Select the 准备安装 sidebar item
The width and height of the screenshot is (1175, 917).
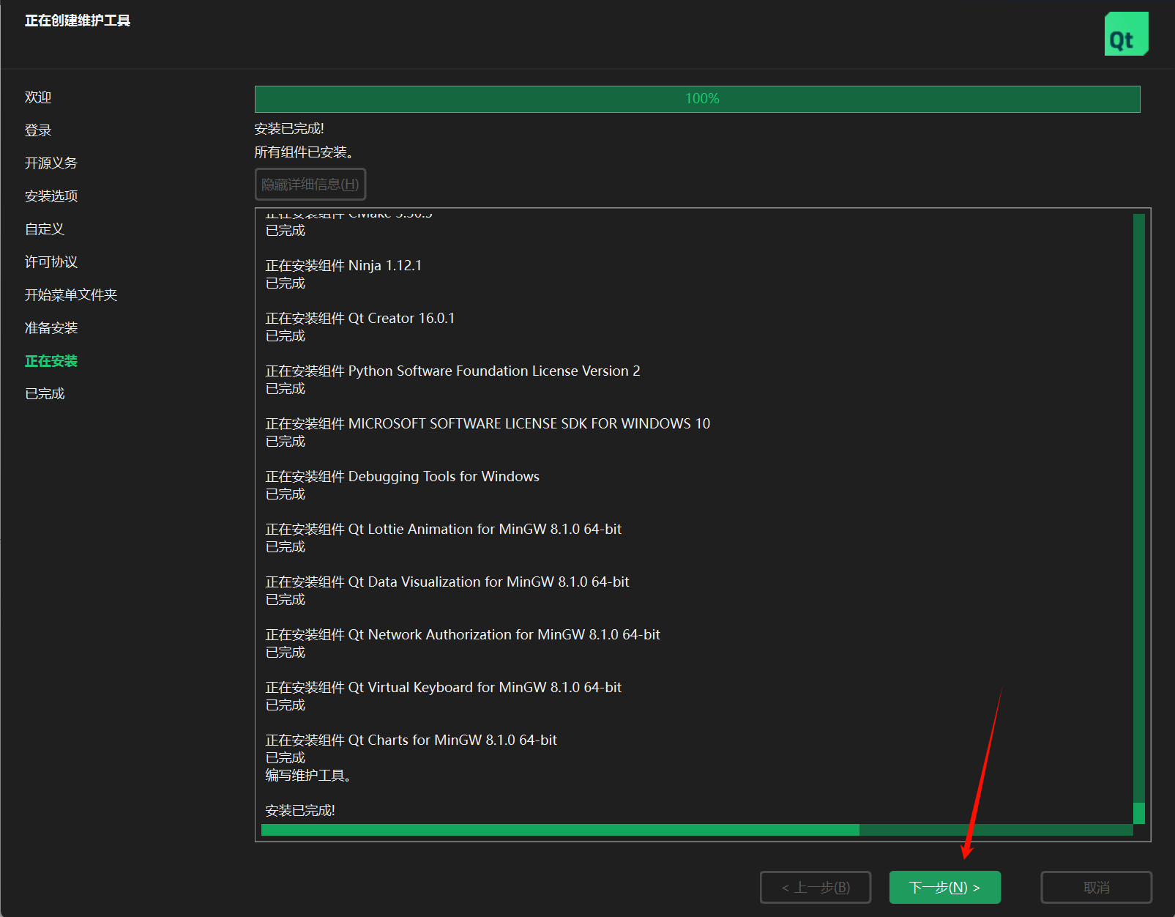click(x=51, y=327)
